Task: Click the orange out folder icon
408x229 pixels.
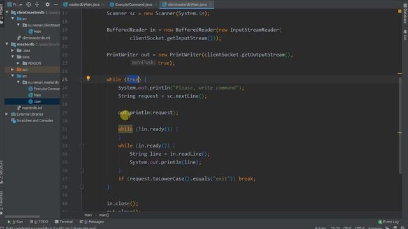Action: (19, 69)
